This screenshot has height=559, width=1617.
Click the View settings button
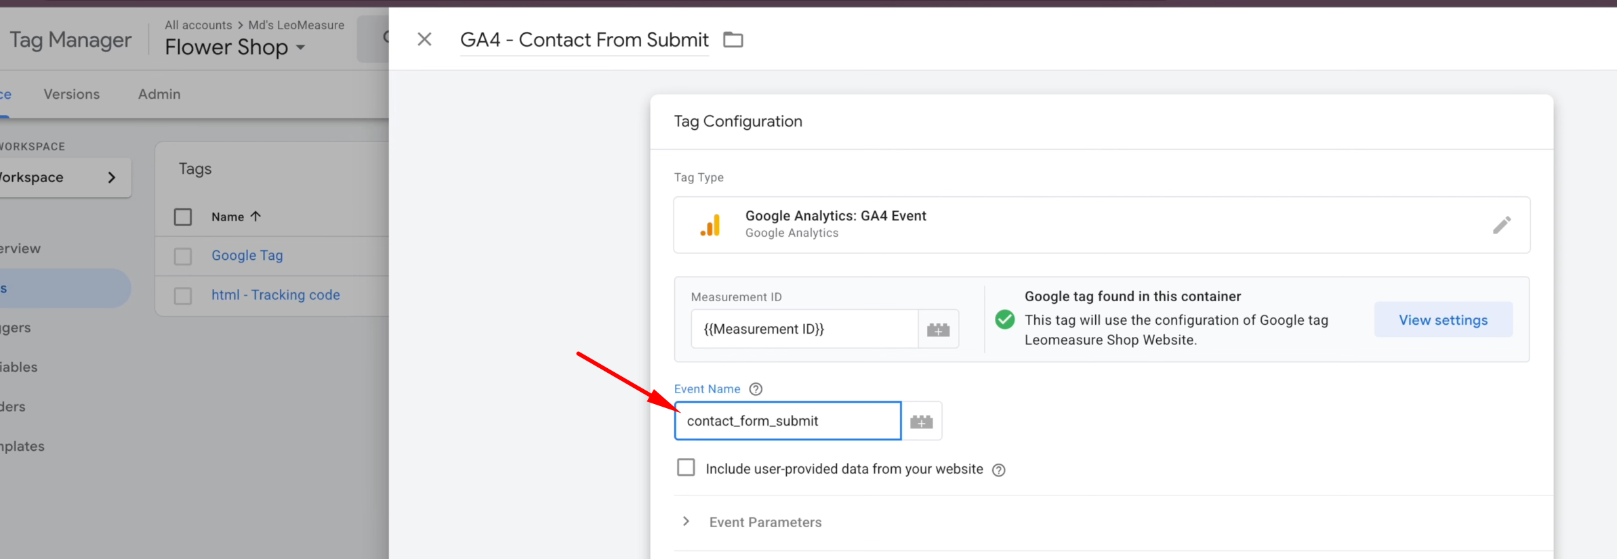point(1443,320)
